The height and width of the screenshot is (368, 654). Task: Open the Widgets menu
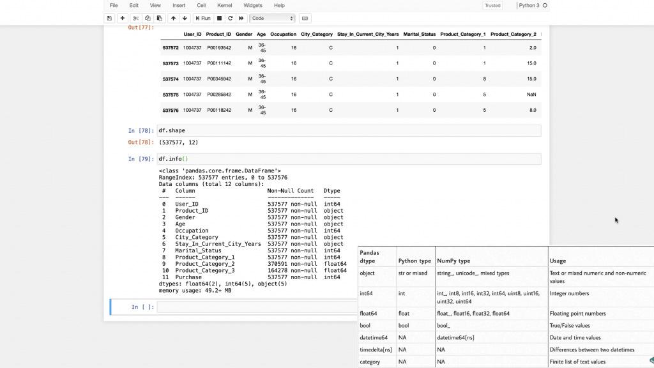253,5
